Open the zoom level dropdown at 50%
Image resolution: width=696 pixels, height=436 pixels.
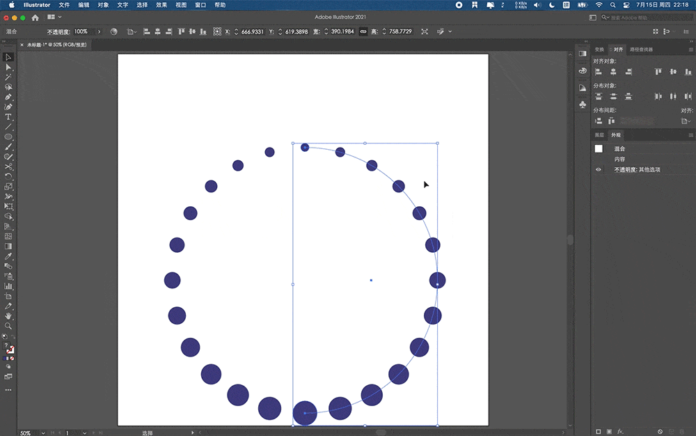tap(43, 433)
